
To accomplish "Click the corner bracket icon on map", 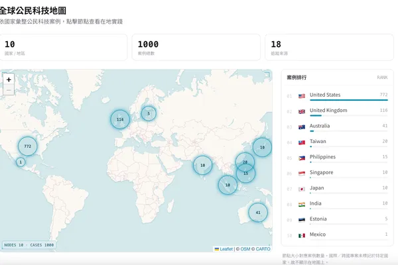I will pos(267,74).
